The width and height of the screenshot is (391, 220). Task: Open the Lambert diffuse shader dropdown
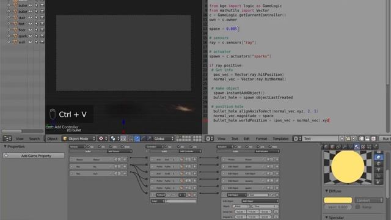coord(369,200)
